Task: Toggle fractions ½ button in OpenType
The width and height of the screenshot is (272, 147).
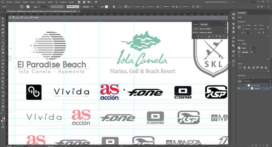Action: click(220, 36)
